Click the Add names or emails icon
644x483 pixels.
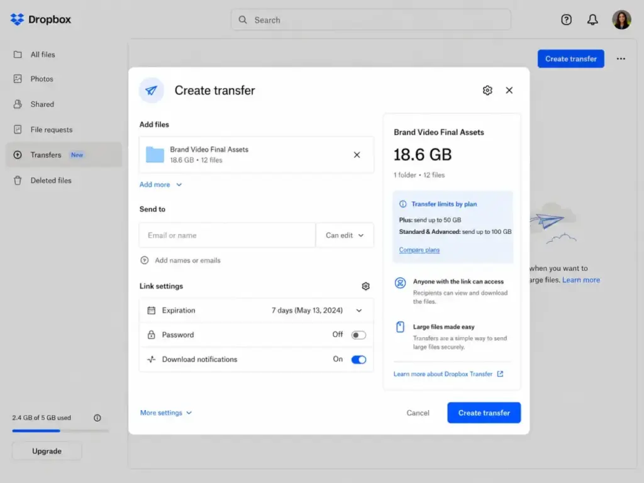(x=144, y=260)
